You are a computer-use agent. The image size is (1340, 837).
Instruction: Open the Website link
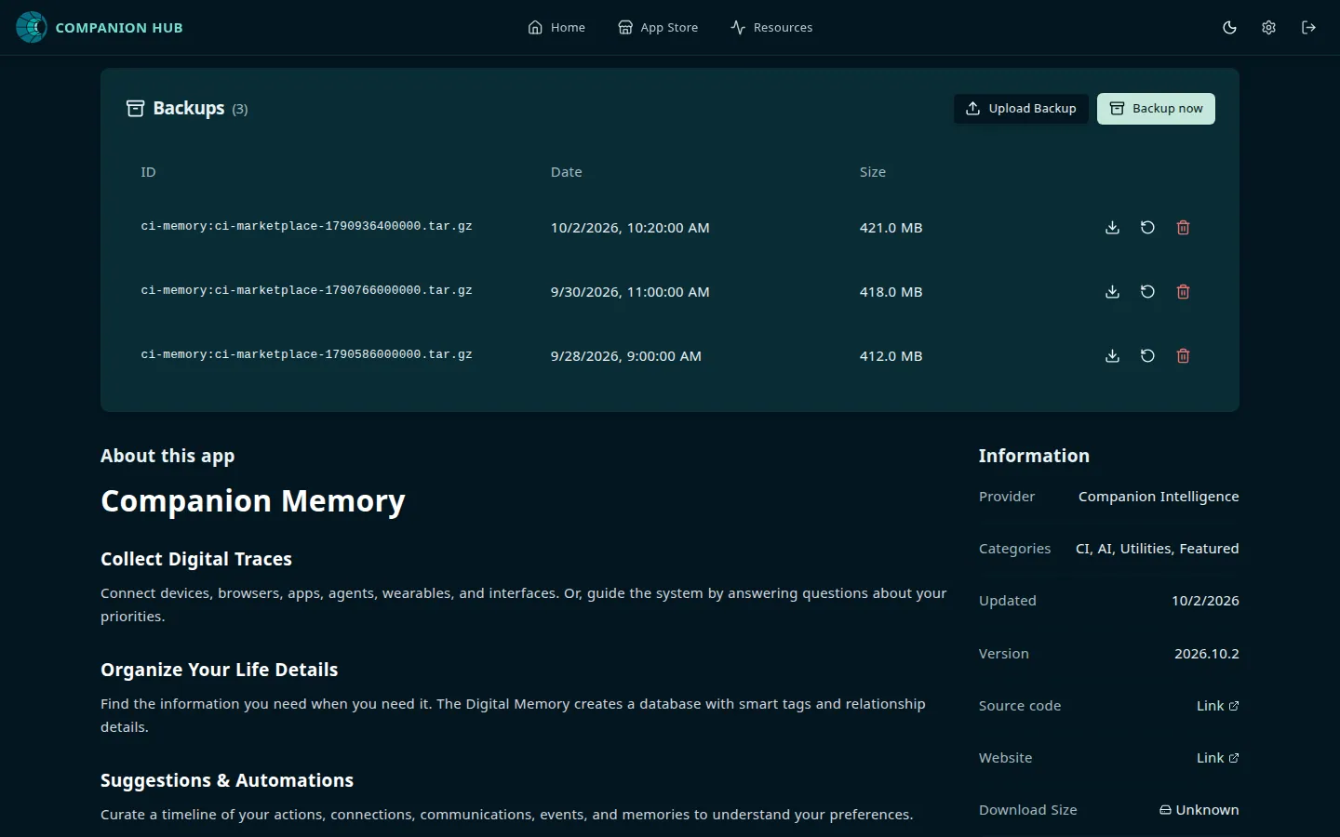pos(1217,758)
